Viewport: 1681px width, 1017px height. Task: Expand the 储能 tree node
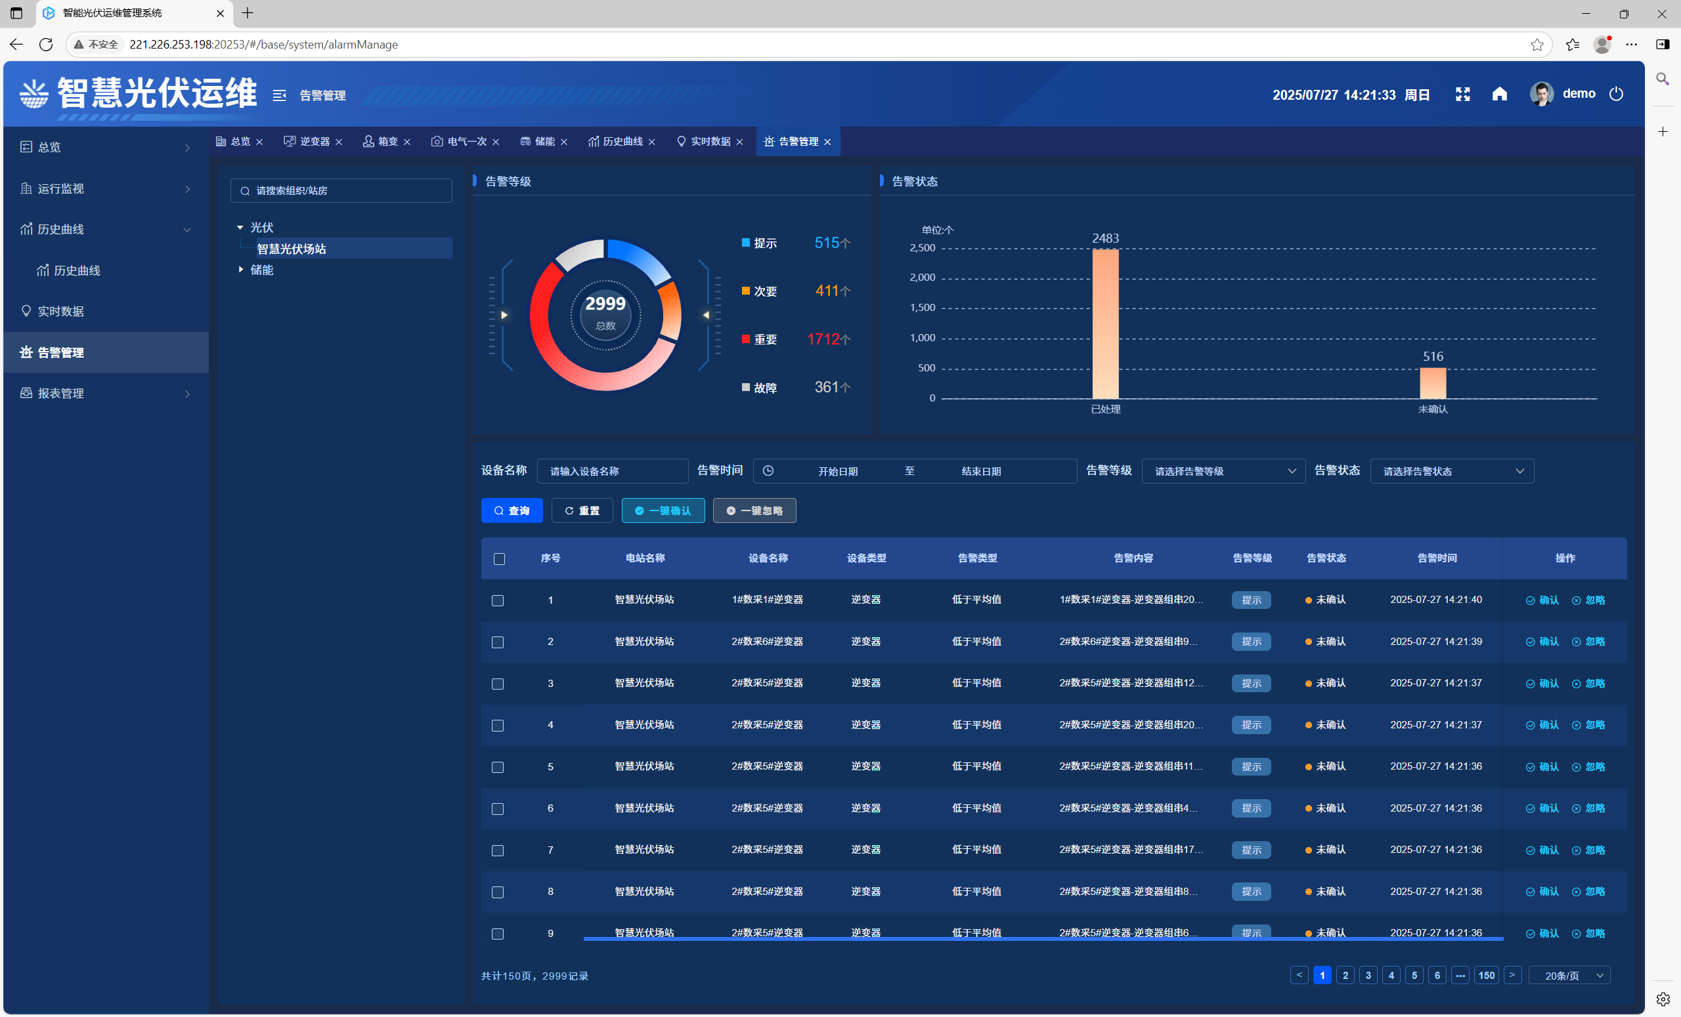[241, 270]
